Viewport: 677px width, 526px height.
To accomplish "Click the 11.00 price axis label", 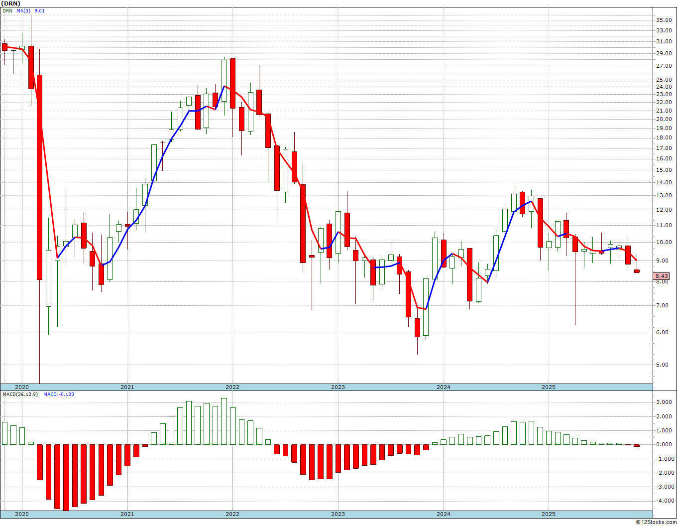I will pyautogui.click(x=664, y=225).
